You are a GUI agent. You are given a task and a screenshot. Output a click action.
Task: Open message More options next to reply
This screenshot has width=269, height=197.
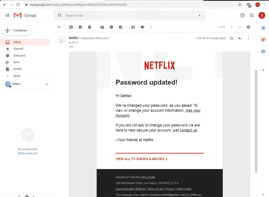pos(248,38)
